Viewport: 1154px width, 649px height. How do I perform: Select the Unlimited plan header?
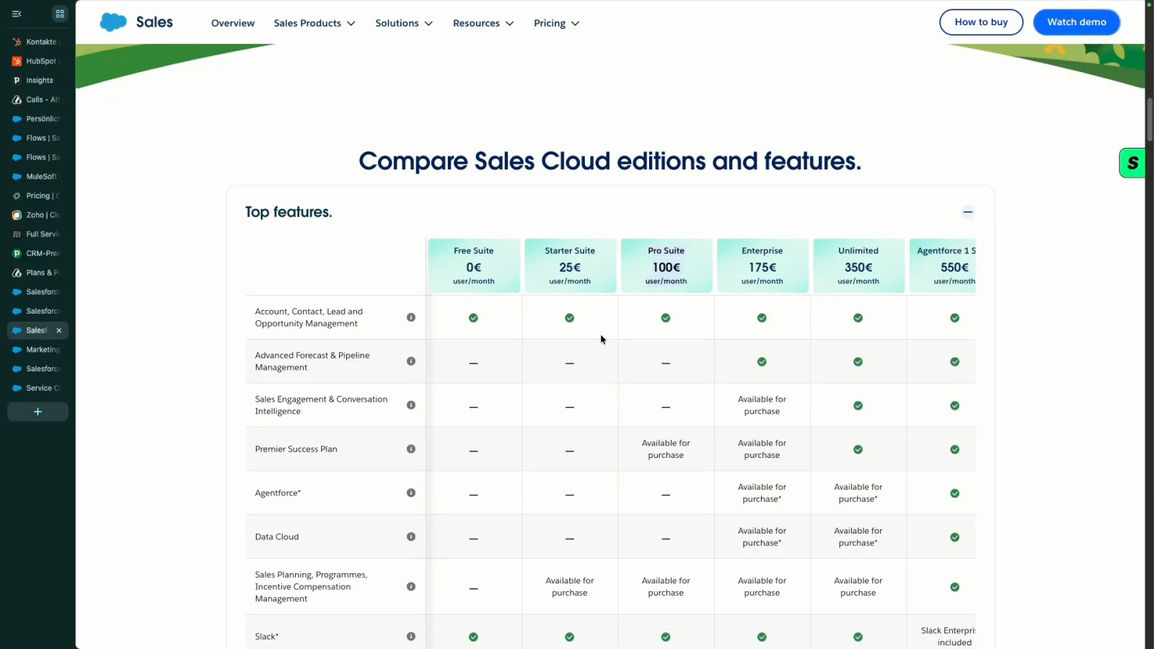tap(858, 265)
